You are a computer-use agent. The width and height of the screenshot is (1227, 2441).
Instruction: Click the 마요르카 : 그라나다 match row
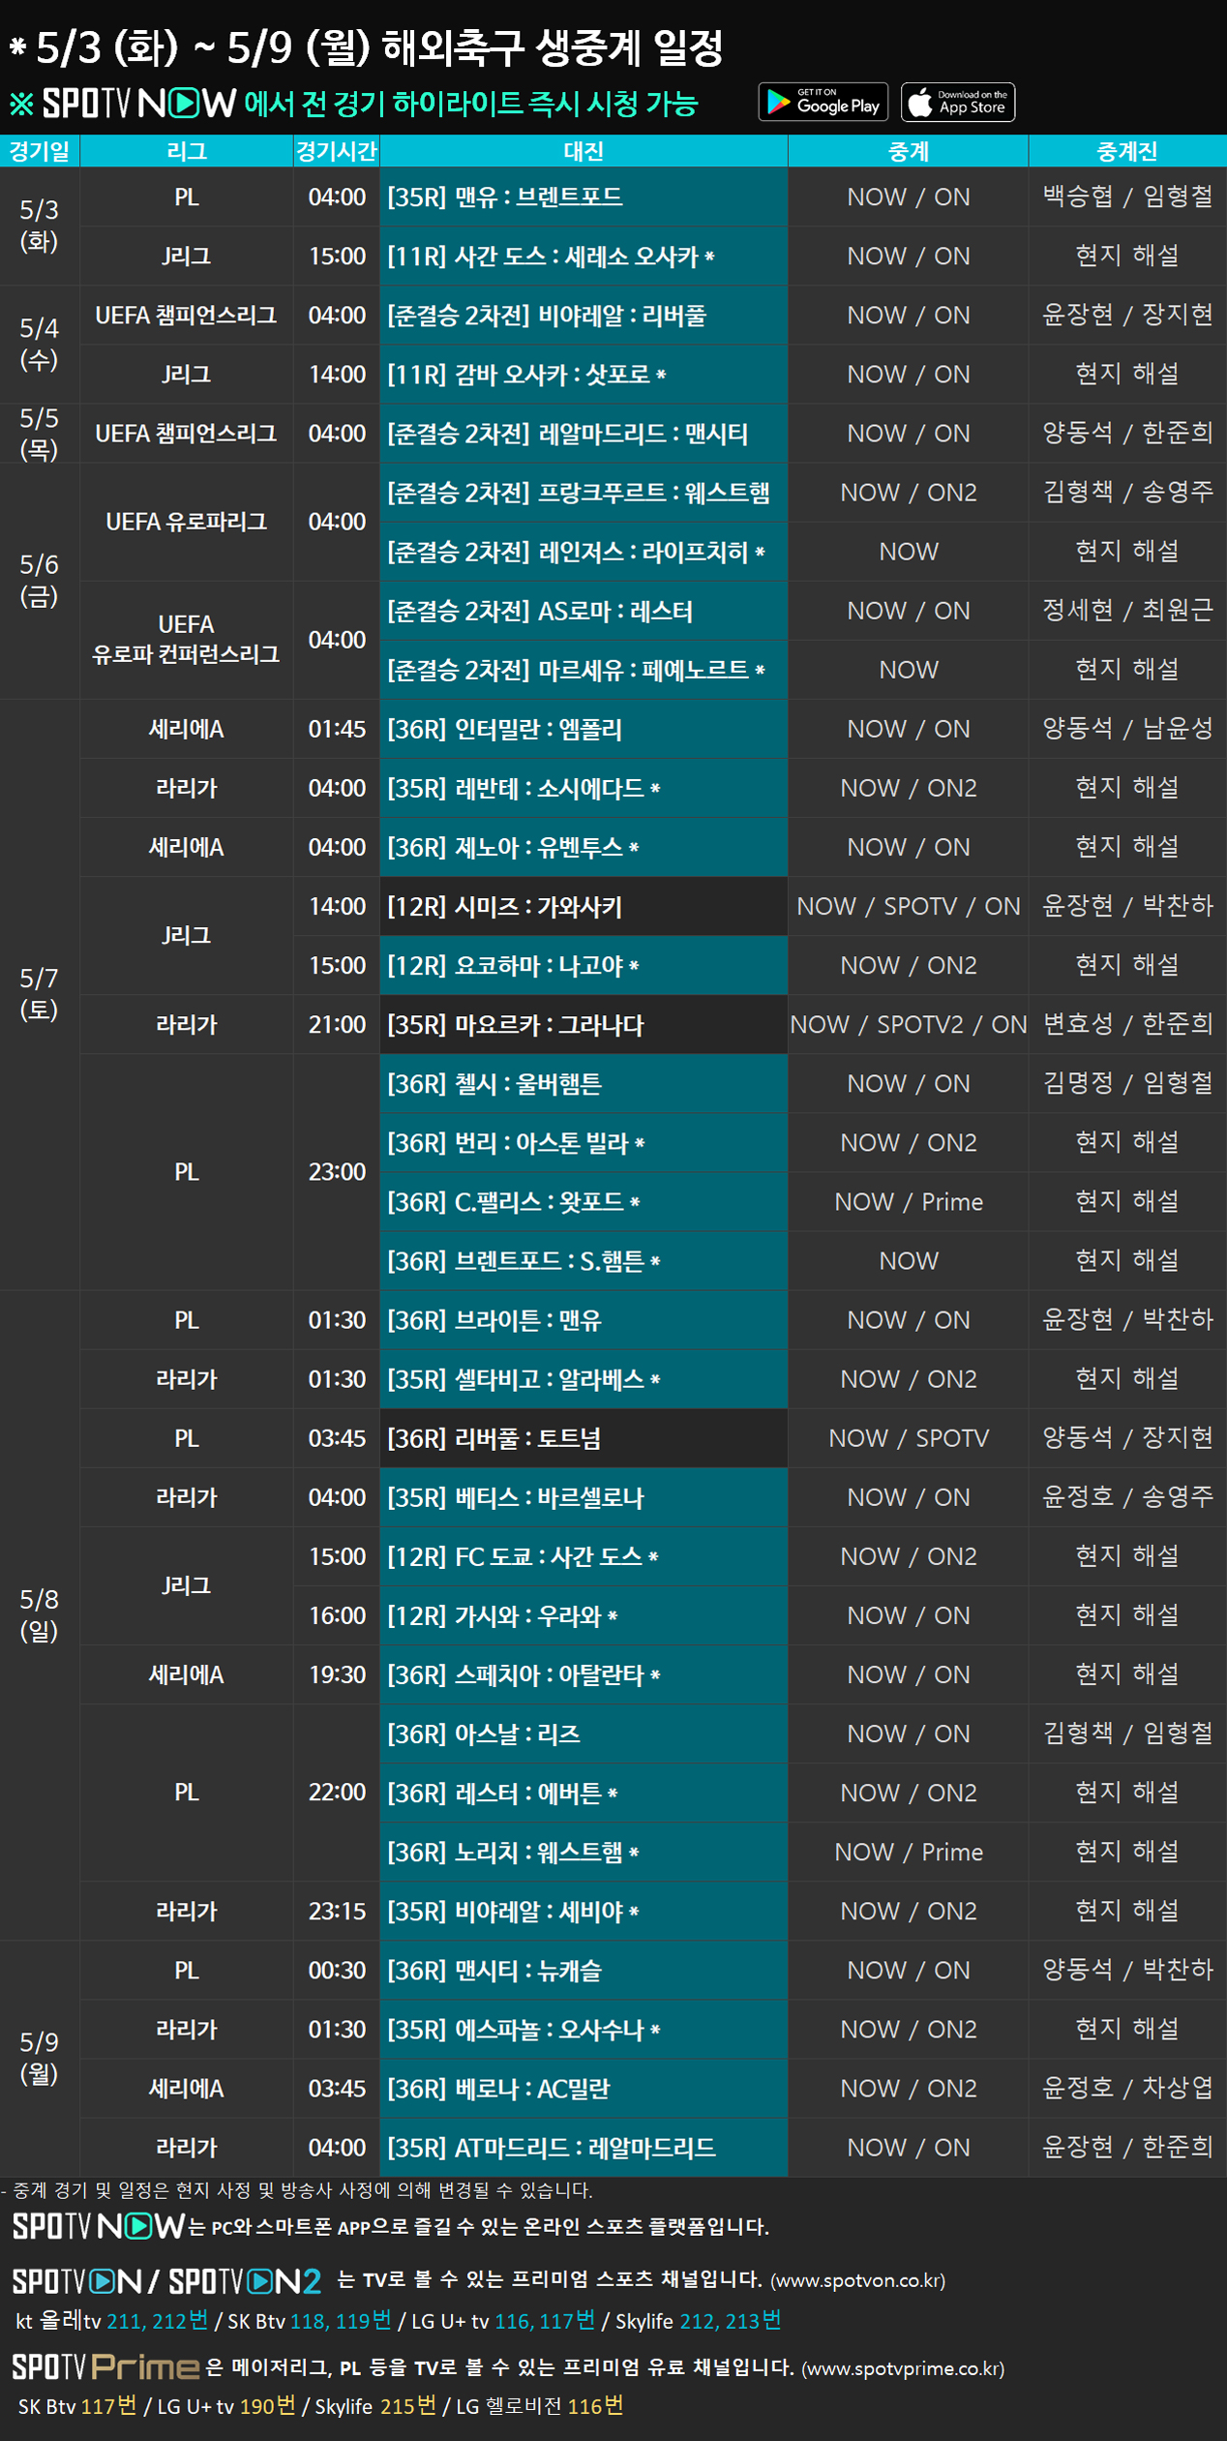584,1025
